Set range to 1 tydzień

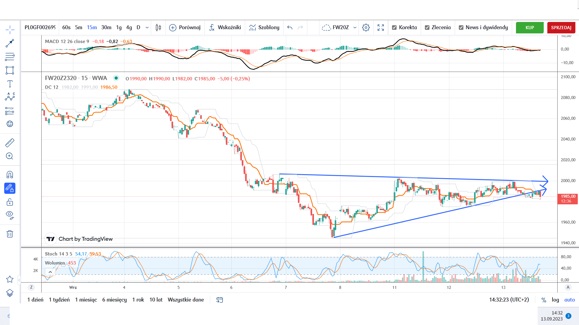coord(59,300)
